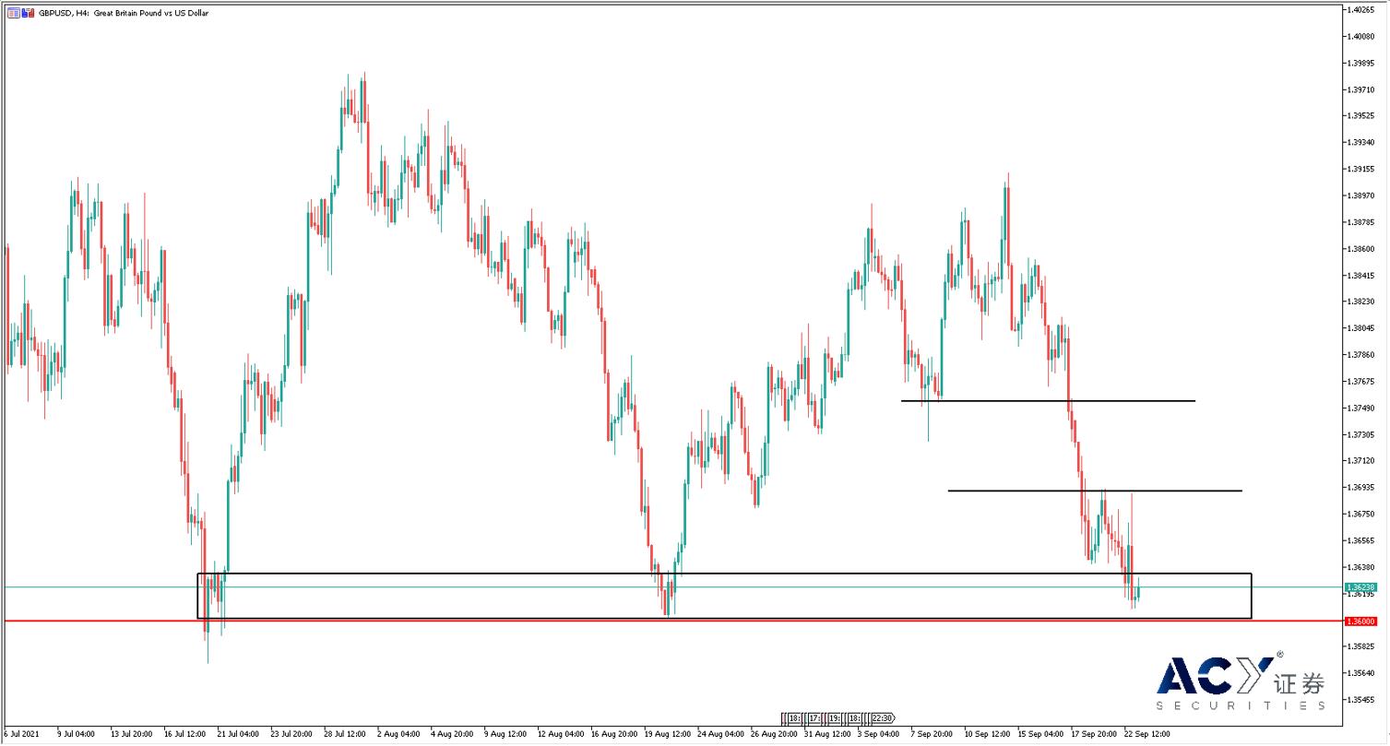The height and width of the screenshot is (746, 1390).
Task: Click the 1.35825 price scale value
Action: [1362, 646]
